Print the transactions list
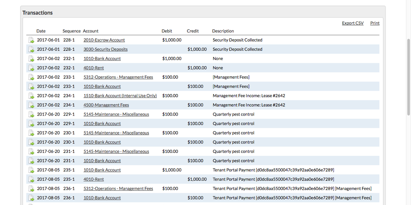The width and height of the screenshot is (411, 205). tap(374, 23)
